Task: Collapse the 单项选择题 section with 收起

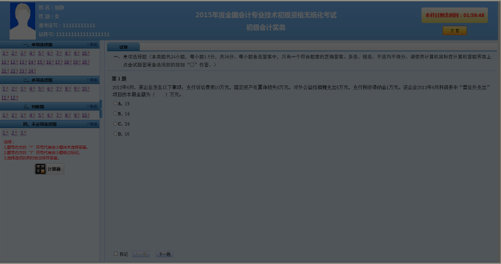Action: 93,45
